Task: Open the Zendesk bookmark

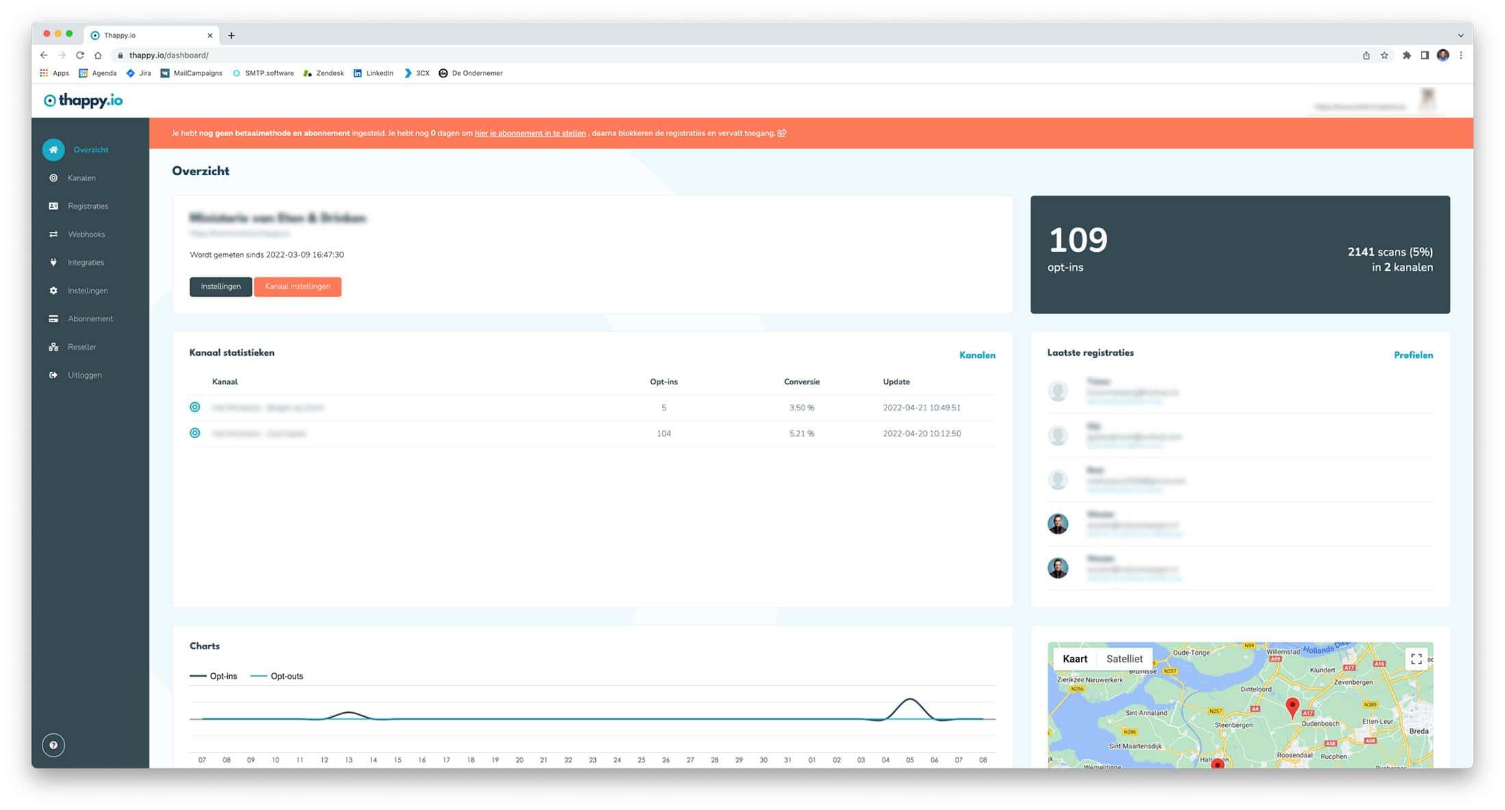Action: (x=324, y=73)
